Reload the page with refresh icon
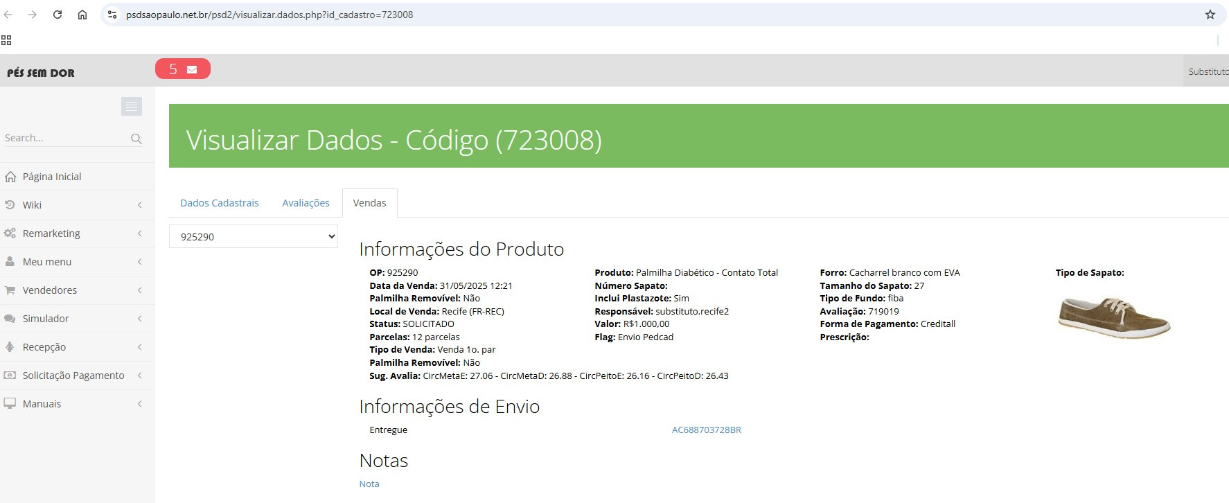This screenshot has height=503, width=1229. point(58,15)
